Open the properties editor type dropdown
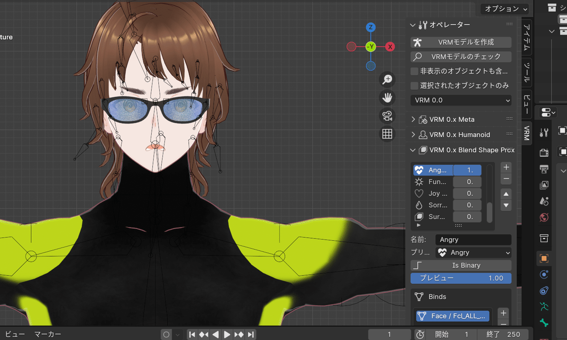The height and width of the screenshot is (340, 567). pyautogui.click(x=548, y=112)
